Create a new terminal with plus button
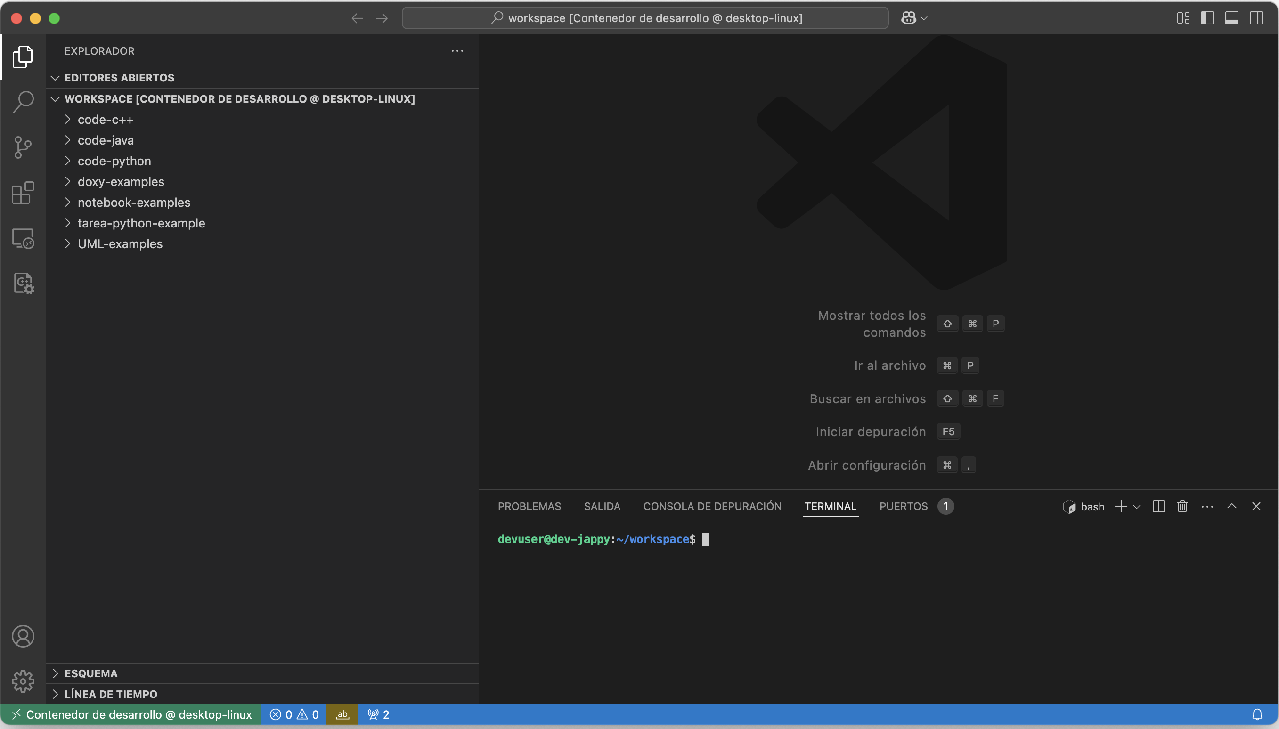Screen dimensions: 1279x729 1121,506
